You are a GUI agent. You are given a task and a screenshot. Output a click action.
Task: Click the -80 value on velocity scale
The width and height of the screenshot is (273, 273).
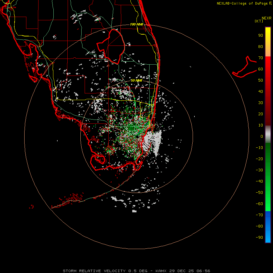(259, 226)
